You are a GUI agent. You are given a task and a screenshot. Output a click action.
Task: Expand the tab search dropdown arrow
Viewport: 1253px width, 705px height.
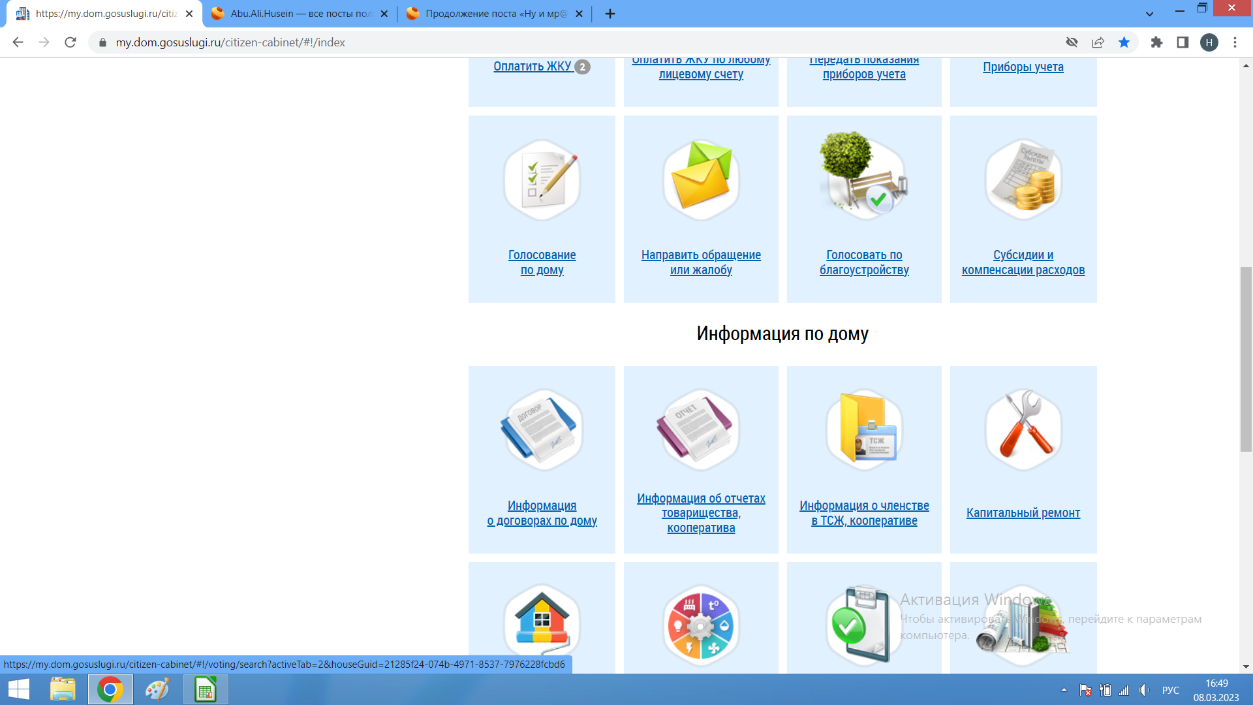pos(1150,13)
